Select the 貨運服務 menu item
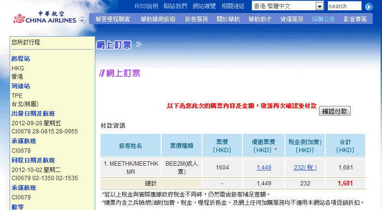Screen dimensions: 382x210 [292, 19]
